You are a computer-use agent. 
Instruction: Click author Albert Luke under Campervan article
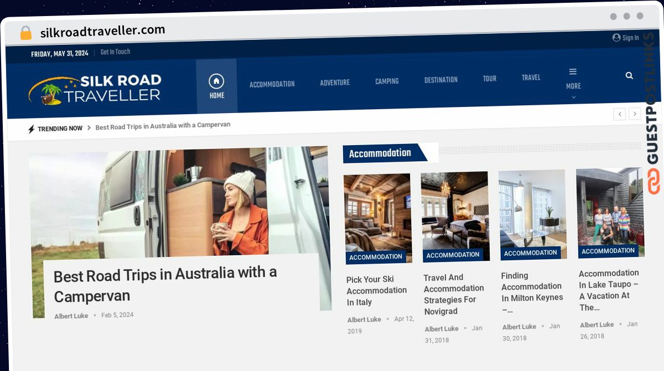point(71,316)
